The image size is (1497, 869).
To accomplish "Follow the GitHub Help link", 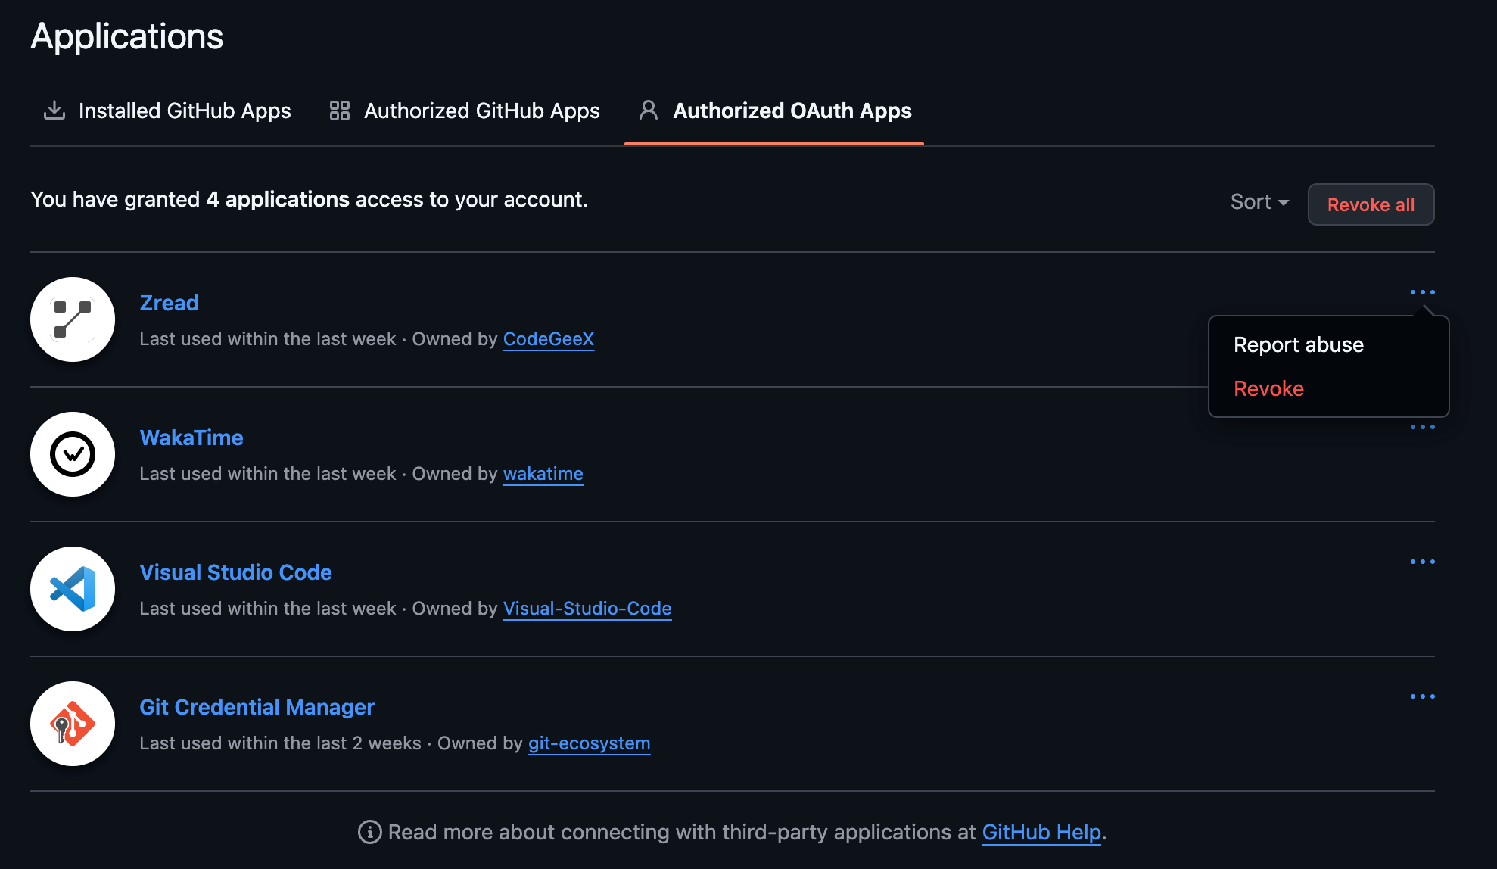I will (1041, 832).
